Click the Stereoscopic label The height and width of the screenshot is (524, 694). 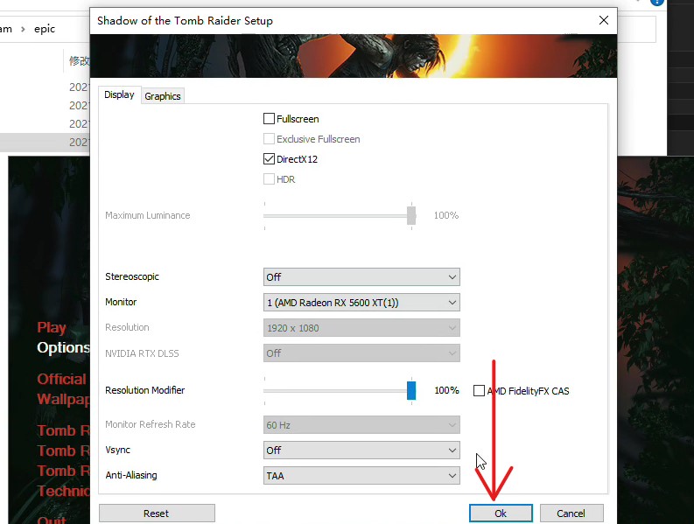coord(132,276)
